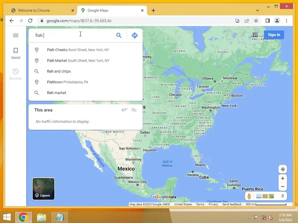The width and height of the screenshot is (298, 223).
Task: Choose the 'fish market' search suggestion
Action: [86, 93]
